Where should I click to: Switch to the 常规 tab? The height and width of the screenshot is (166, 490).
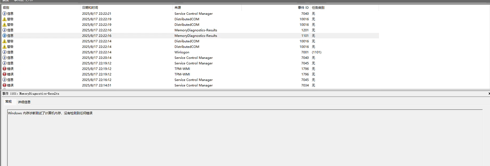(x=9, y=102)
